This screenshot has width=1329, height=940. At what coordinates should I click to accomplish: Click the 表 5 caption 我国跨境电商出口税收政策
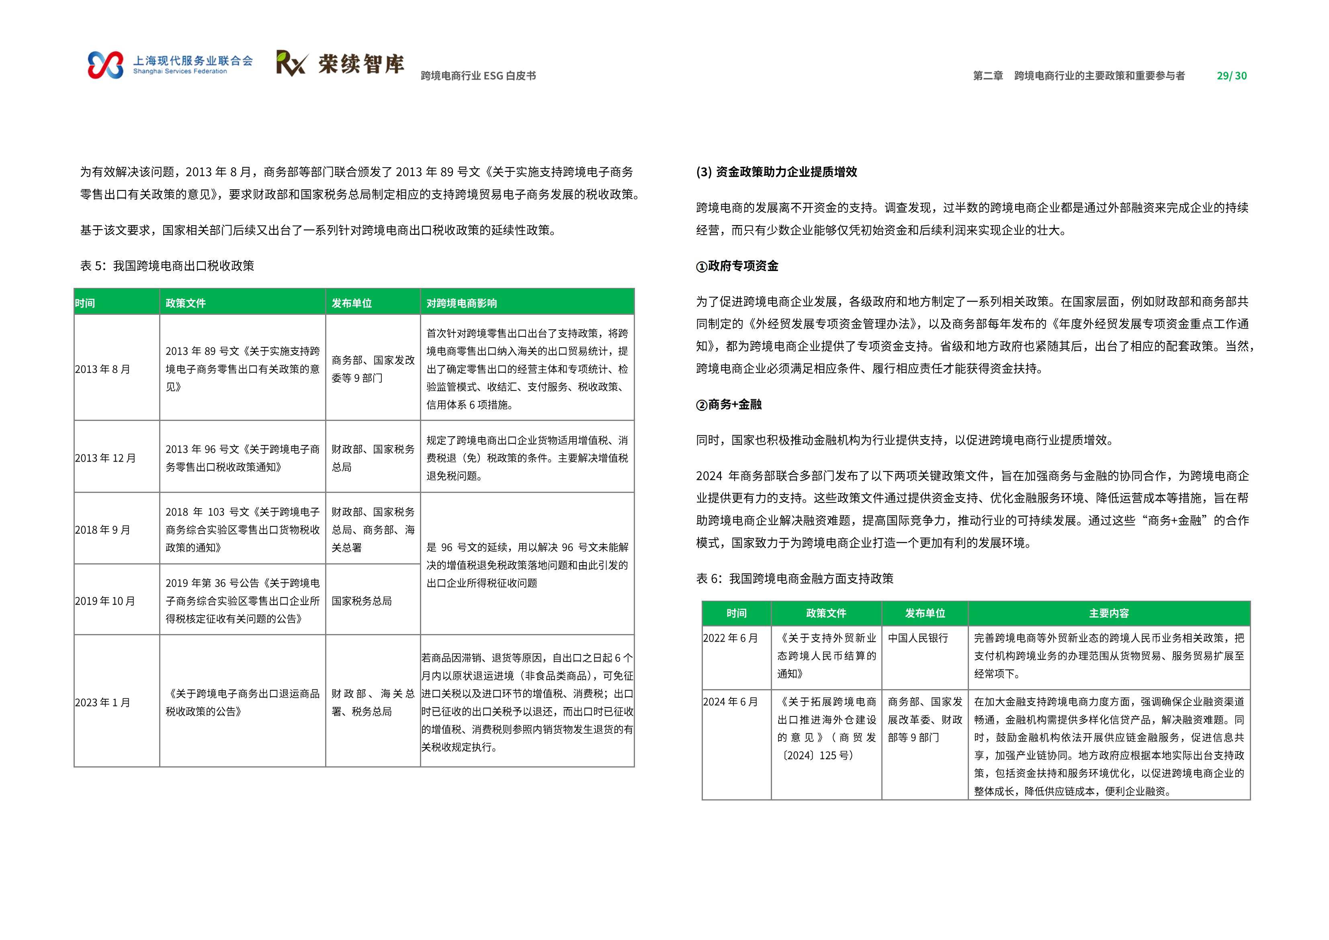click(x=167, y=266)
